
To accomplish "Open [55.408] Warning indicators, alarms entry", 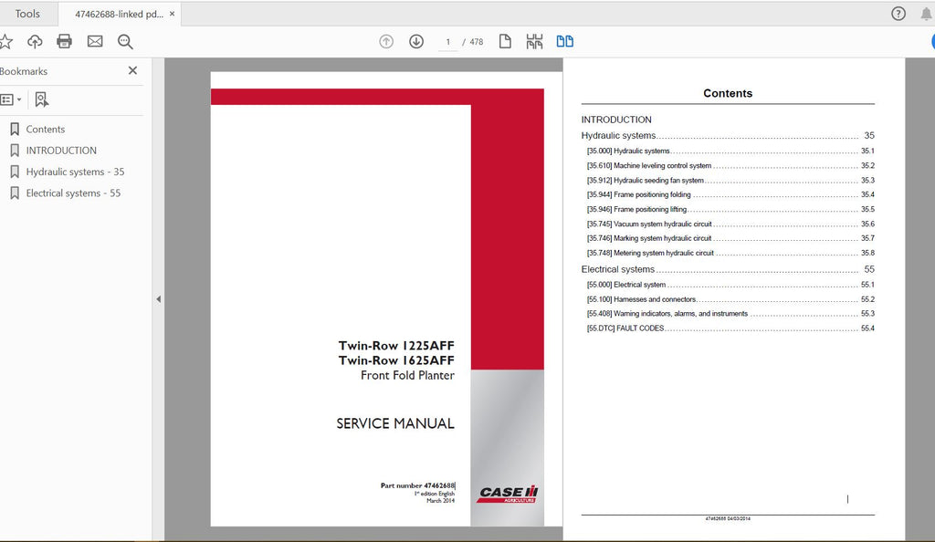I will tap(730, 314).
